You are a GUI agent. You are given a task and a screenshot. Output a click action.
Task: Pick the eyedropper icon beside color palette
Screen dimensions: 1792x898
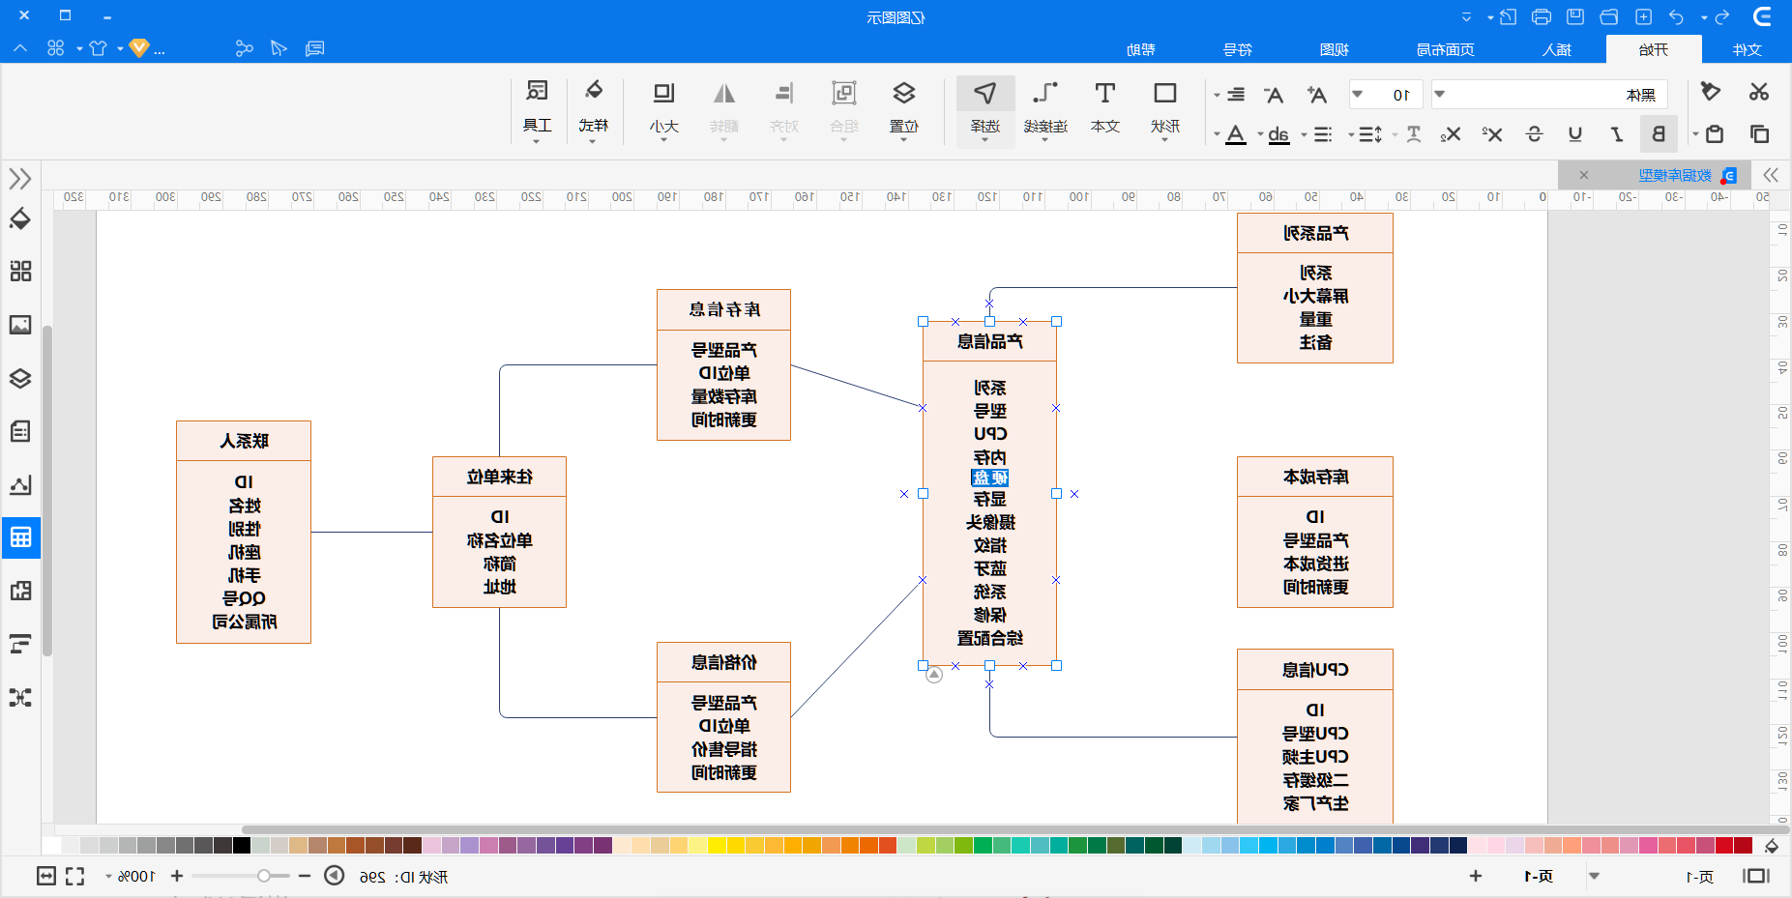(x=1772, y=846)
